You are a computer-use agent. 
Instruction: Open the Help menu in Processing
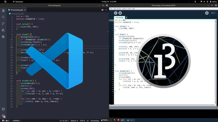[133, 9]
